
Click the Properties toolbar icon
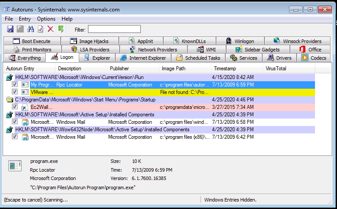[x=40, y=29]
